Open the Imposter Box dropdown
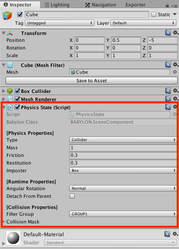The width and height of the screenshot is (179, 249). tap(123, 171)
